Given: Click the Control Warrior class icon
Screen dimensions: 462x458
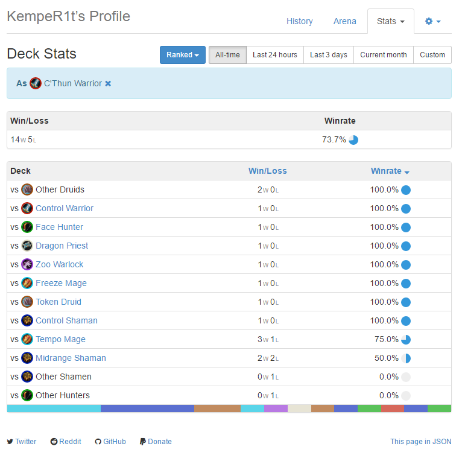Looking at the screenshot, I should [27, 208].
